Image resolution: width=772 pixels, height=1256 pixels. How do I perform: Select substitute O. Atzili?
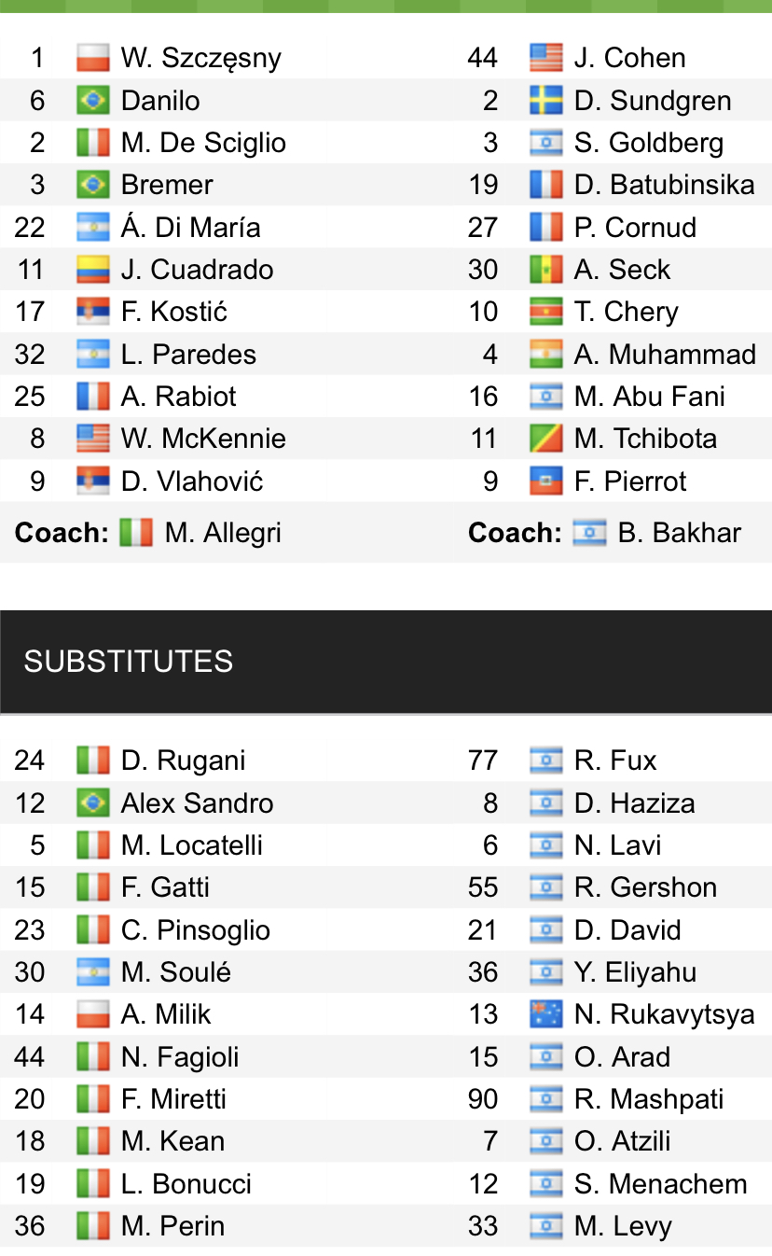tap(622, 1141)
